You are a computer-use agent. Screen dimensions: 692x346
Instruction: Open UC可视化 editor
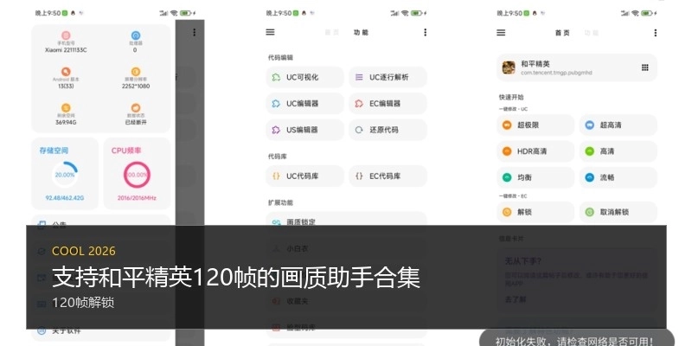pos(304,77)
